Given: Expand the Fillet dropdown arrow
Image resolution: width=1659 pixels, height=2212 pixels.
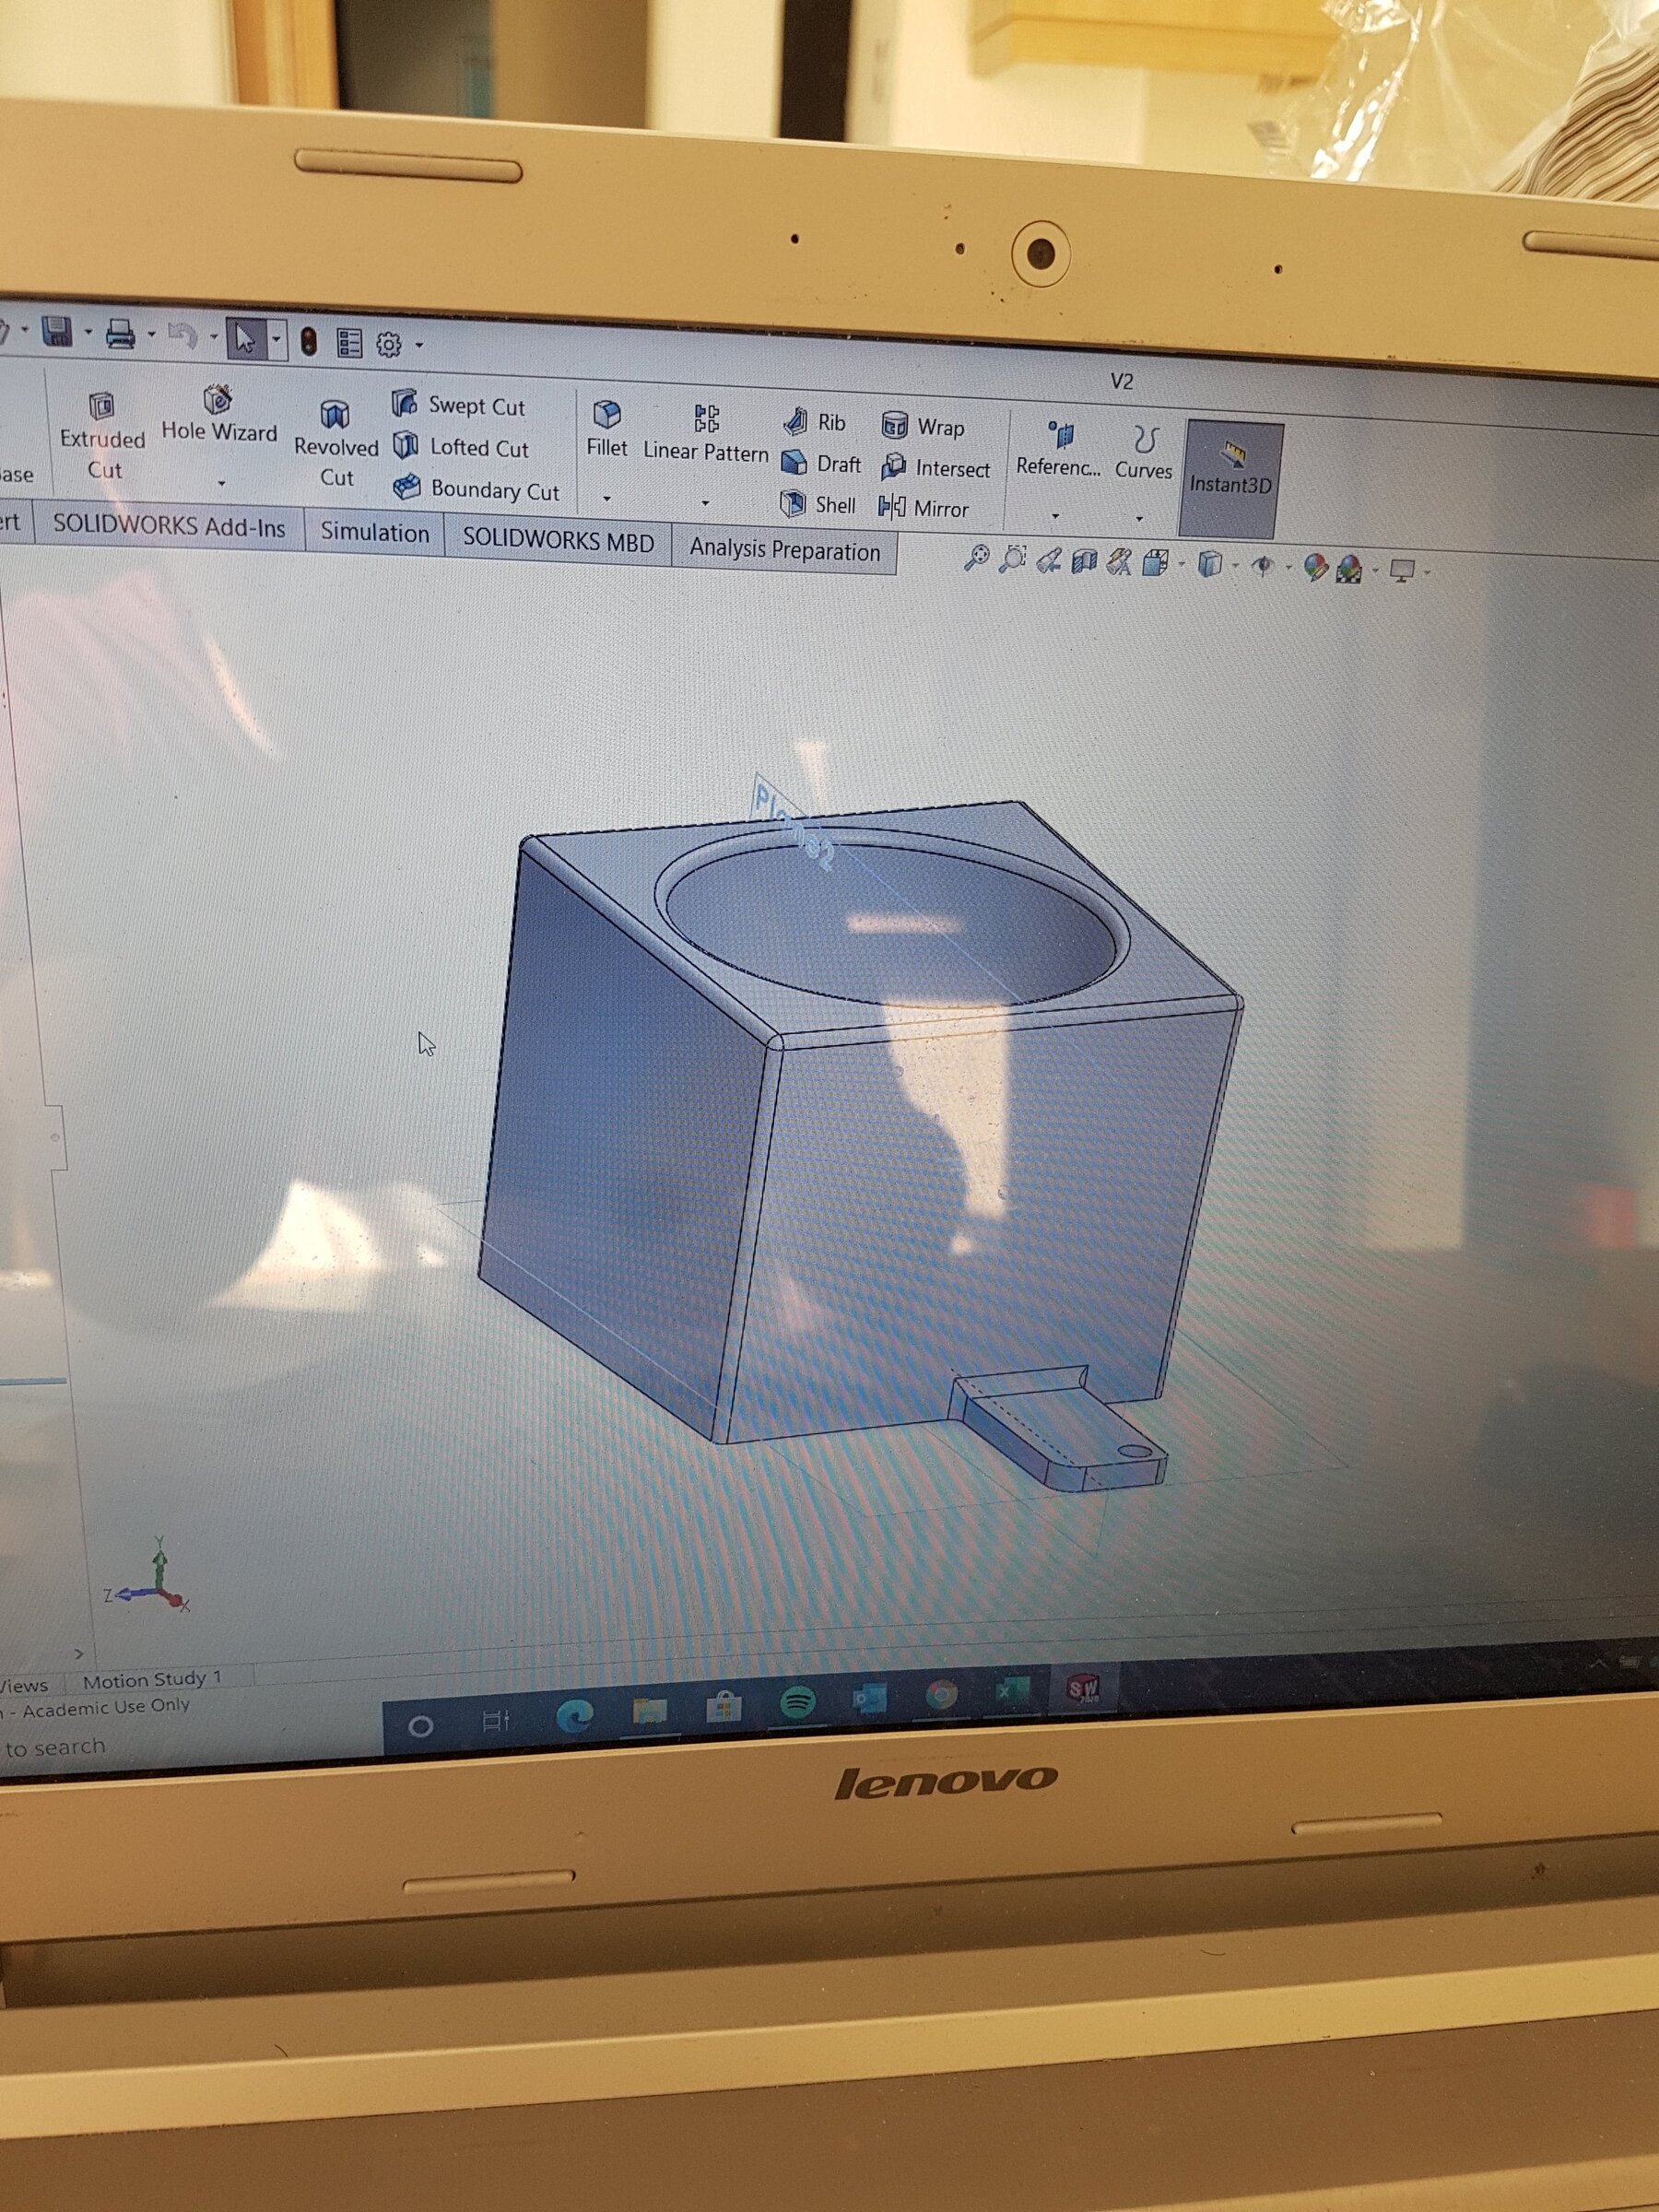Looking at the screenshot, I should (606, 497).
